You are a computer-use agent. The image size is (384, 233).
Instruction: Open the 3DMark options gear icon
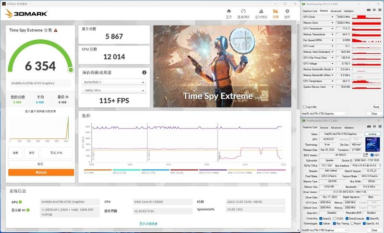click(x=287, y=12)
